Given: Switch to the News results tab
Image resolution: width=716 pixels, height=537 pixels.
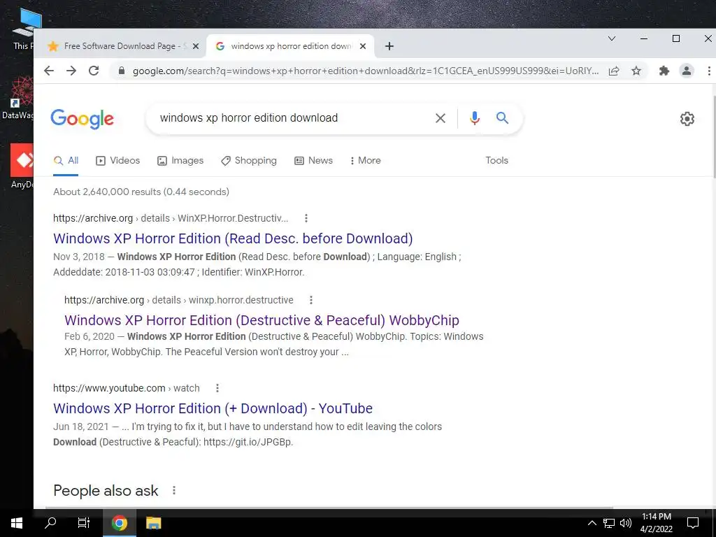Looking at the screenshot, I should point(314,161).
